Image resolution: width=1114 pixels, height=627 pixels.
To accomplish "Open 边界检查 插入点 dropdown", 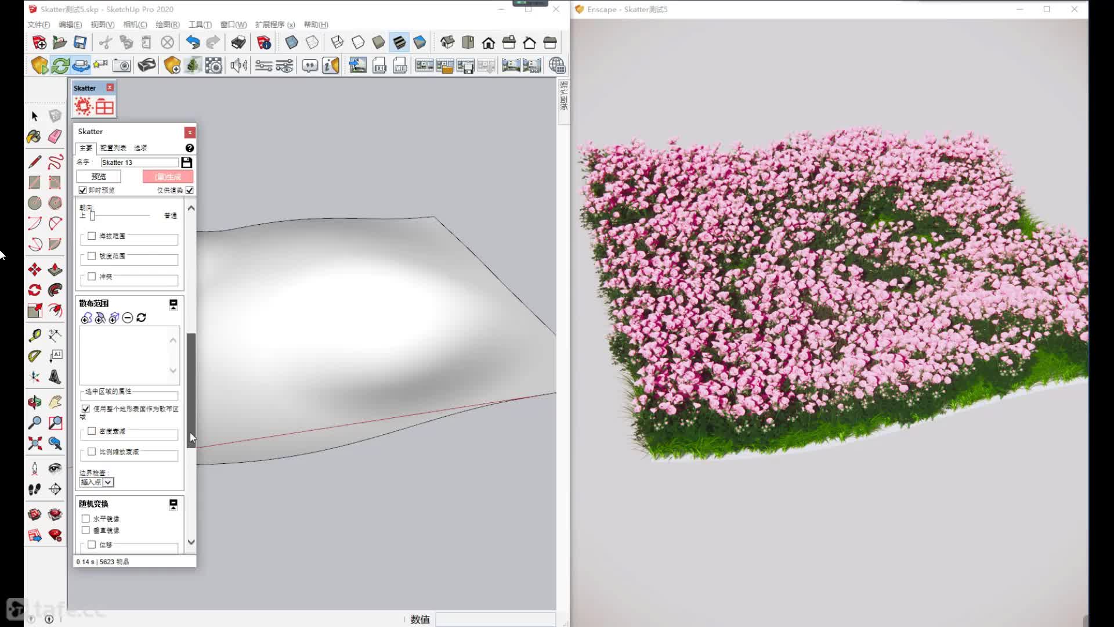I will point(97,482).
